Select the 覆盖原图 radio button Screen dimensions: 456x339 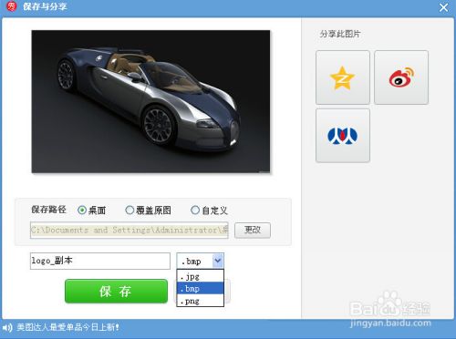point(130,210)
